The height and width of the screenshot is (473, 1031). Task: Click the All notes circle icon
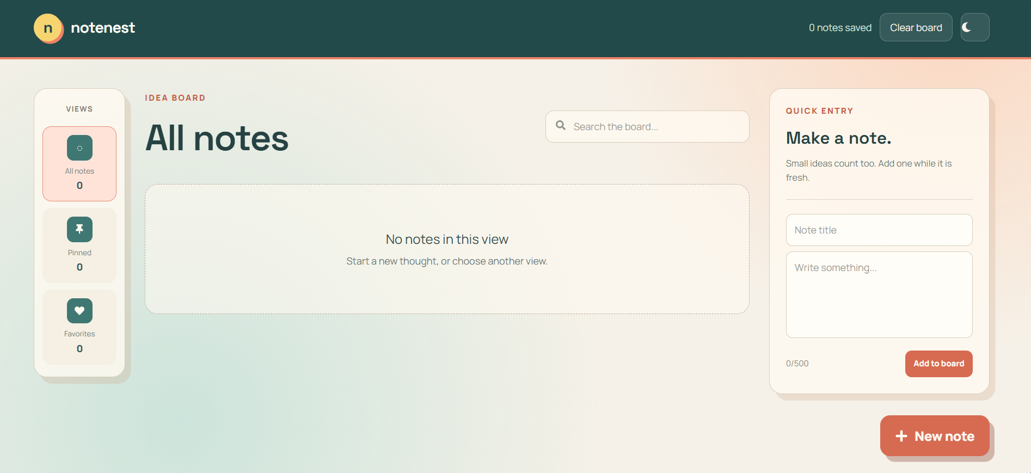coord(79,148)
